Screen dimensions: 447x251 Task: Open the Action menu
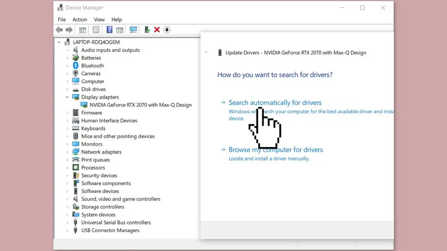79,19
